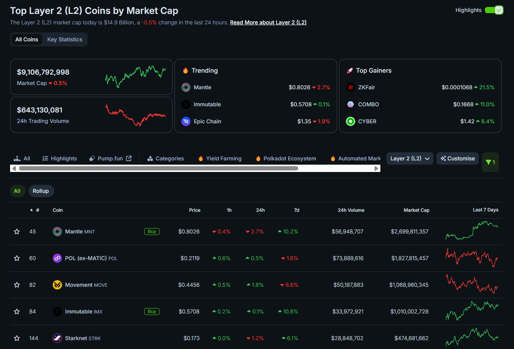Star Movement MOVE as favorite
The image size is (514, 349).
tap(17, 285)
